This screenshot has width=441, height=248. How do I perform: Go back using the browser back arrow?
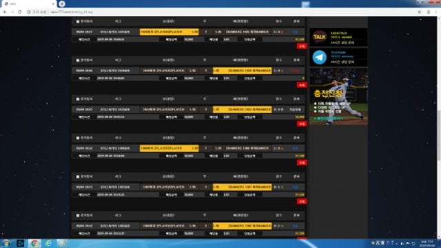[x=5, y=12]
